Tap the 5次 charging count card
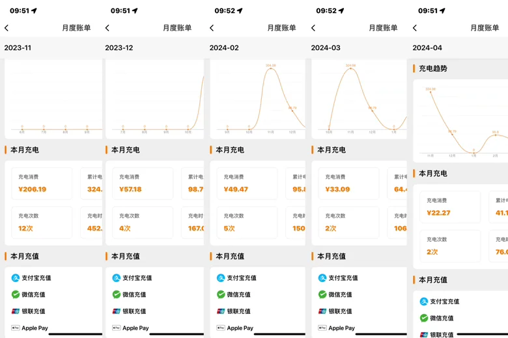The image size is (508, 338). point(247,222)
